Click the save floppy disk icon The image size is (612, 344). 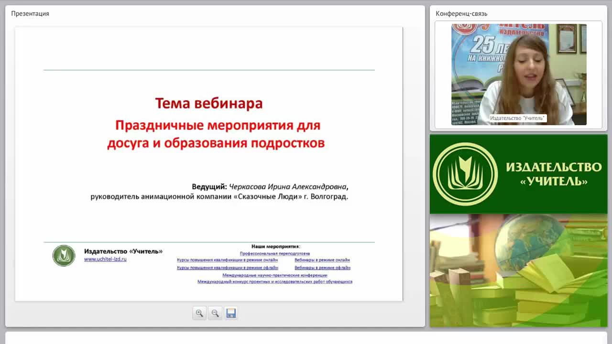tap(231, 313)
